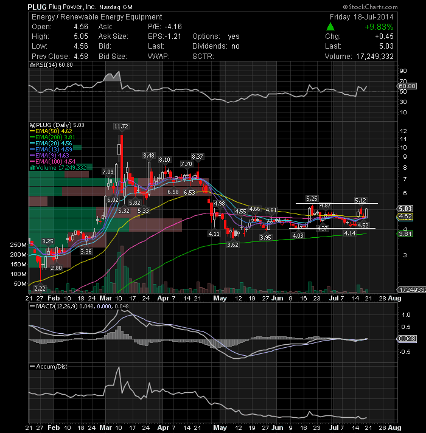Image resolution: width=426 pixels, height=433 pixels.
Task: Click the Options: yes field
Action: click(216, 36)
